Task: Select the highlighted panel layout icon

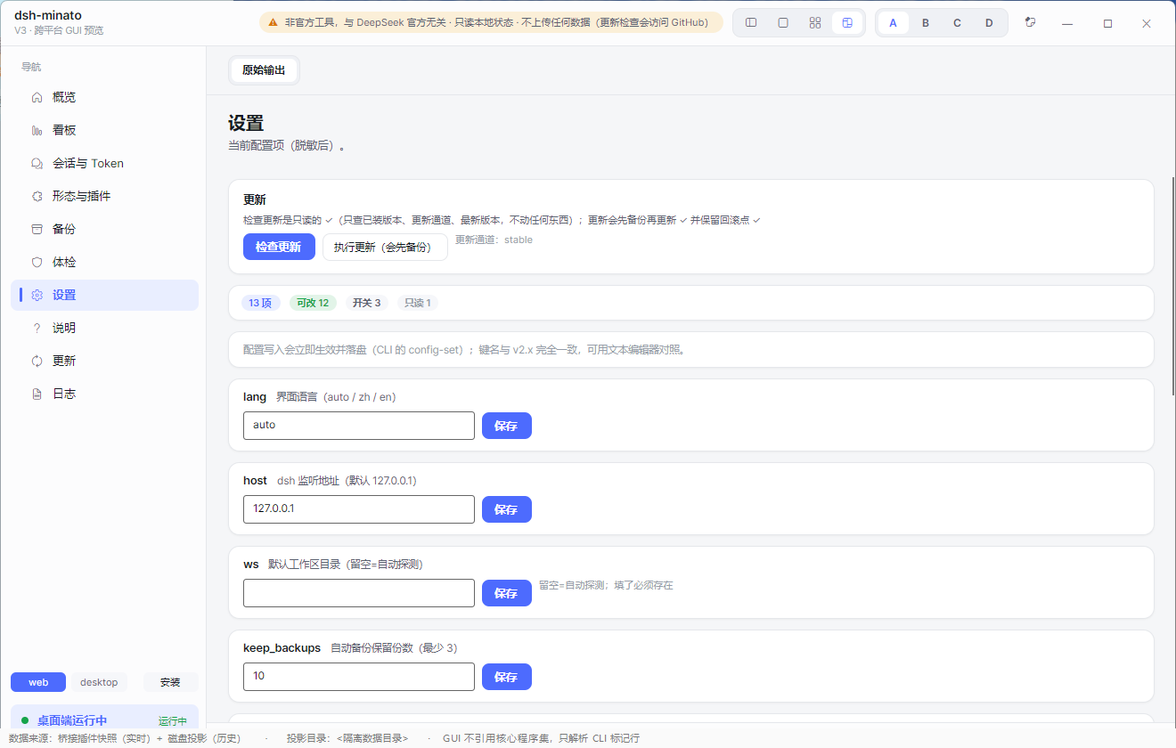Action: tap(847, 23)
